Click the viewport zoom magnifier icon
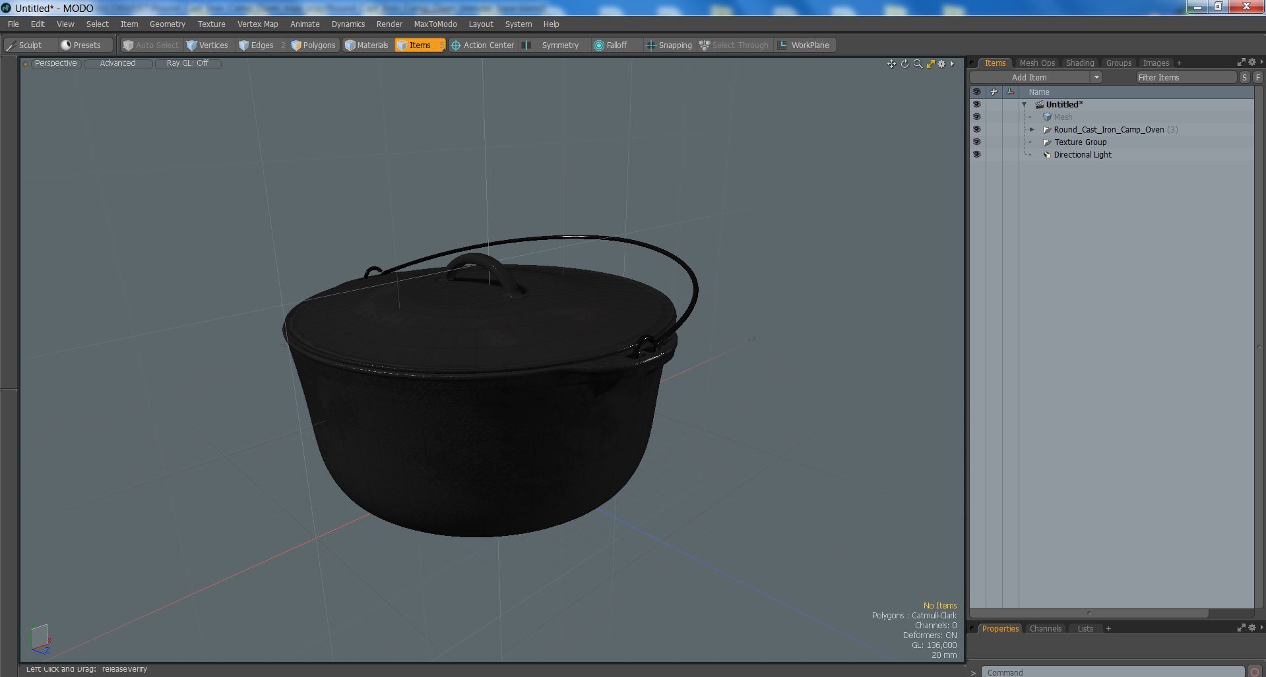The width and height of the screenshot is (1266, 677). (x=918, y=64)
